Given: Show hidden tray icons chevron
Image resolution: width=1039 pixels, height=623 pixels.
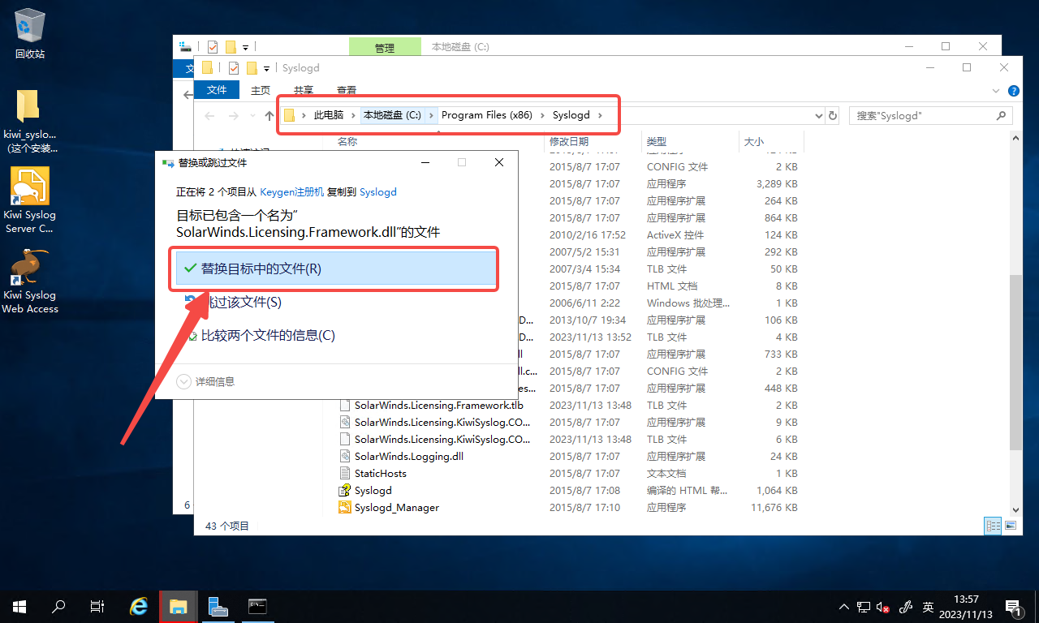Looking at the screenshot, I should coord(844,607).
